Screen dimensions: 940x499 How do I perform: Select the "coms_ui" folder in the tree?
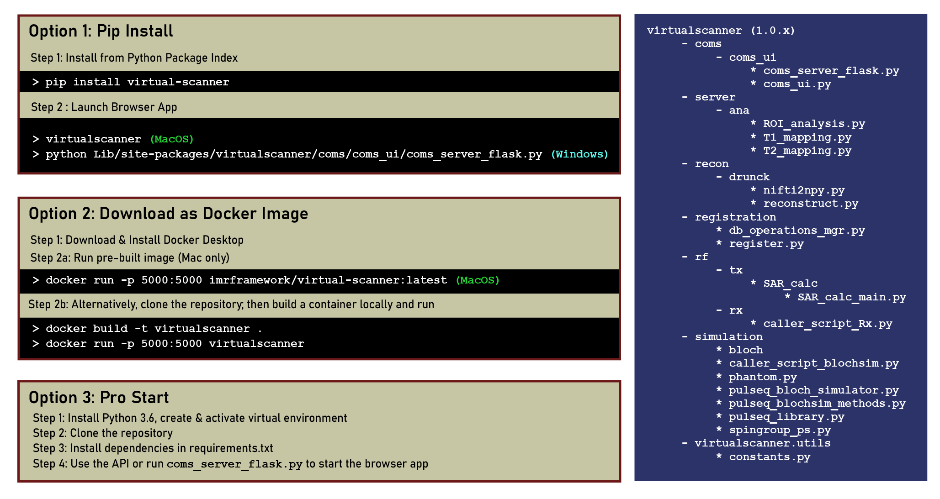click(752, 58)
